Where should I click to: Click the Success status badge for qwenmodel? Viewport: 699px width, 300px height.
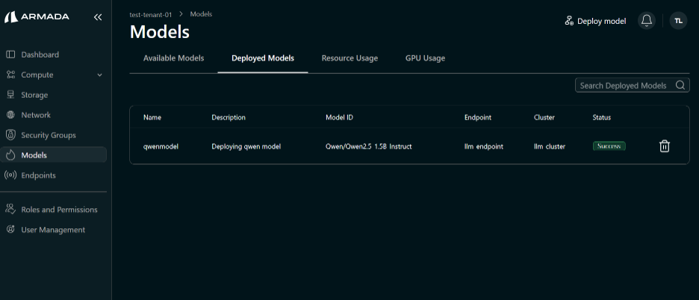[609, 146]
